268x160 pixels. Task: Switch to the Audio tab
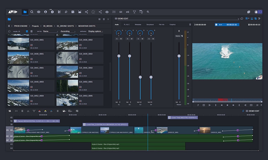(117, 25)
